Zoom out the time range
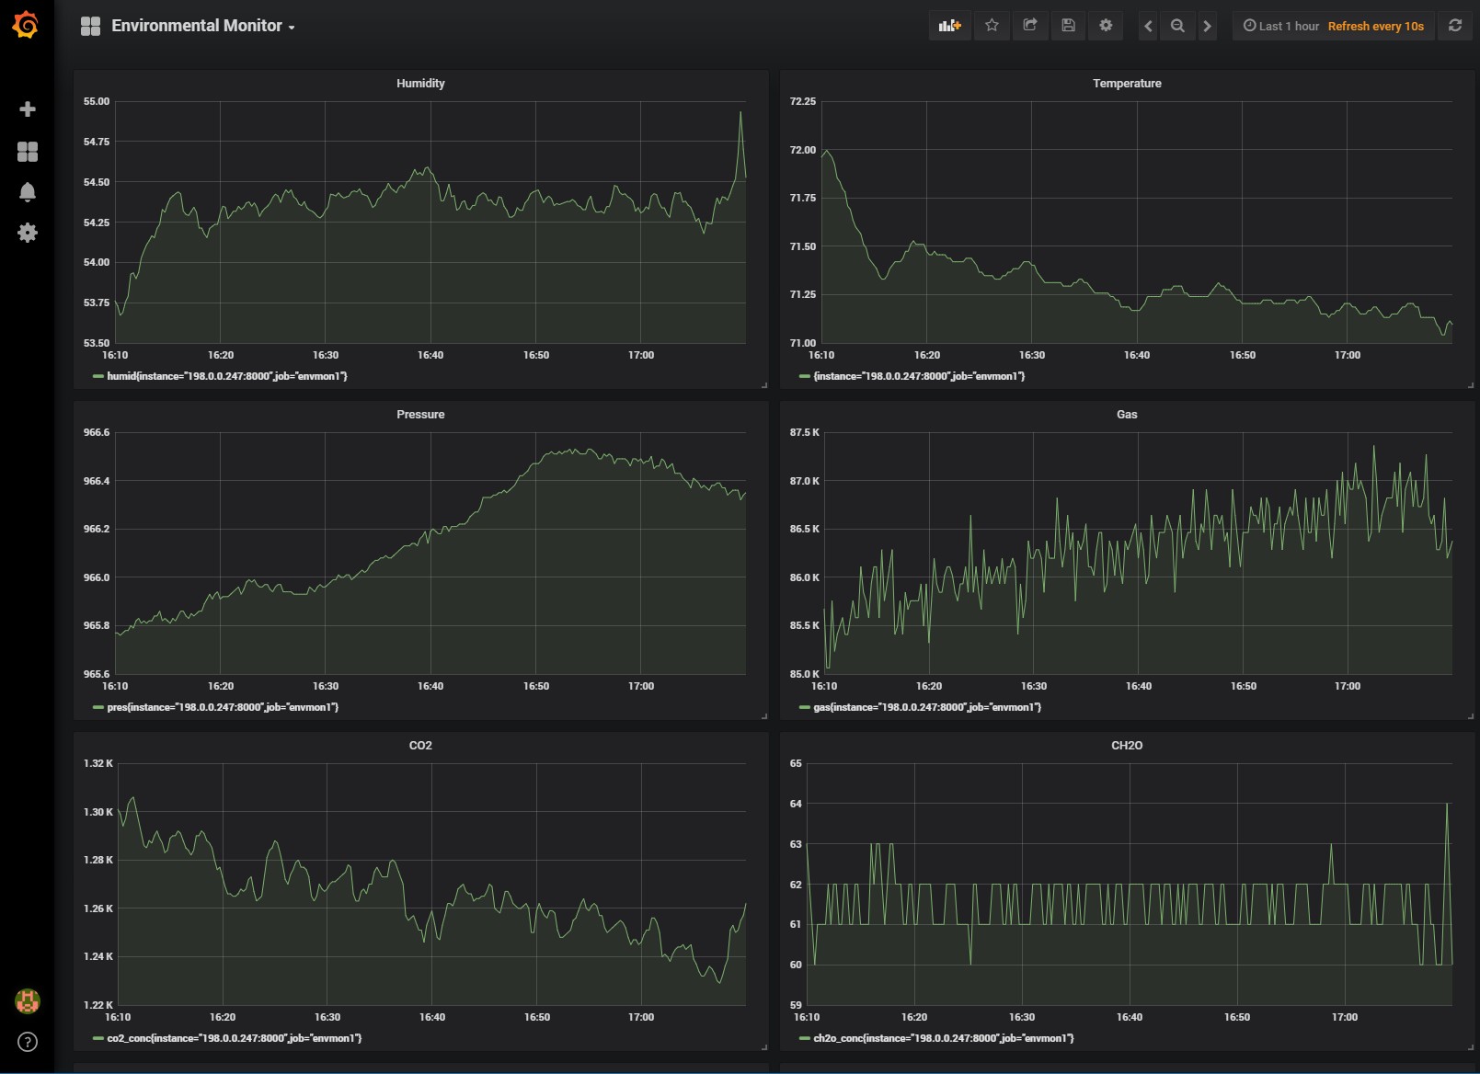The image size is (1480, 1074). pos(1177,26)
